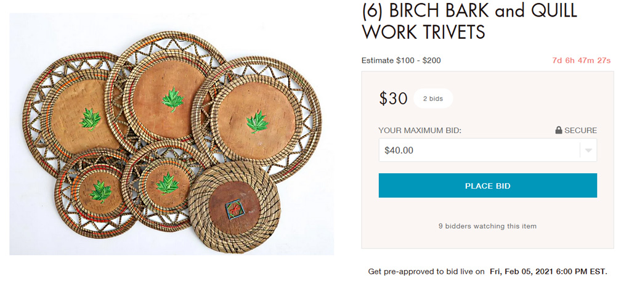Click "9 bidders watching this item"
Viewport: 621px width, 286px height.
[x=487, y=226]
